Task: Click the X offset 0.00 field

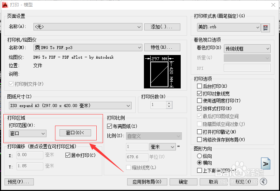Action: 30,155
